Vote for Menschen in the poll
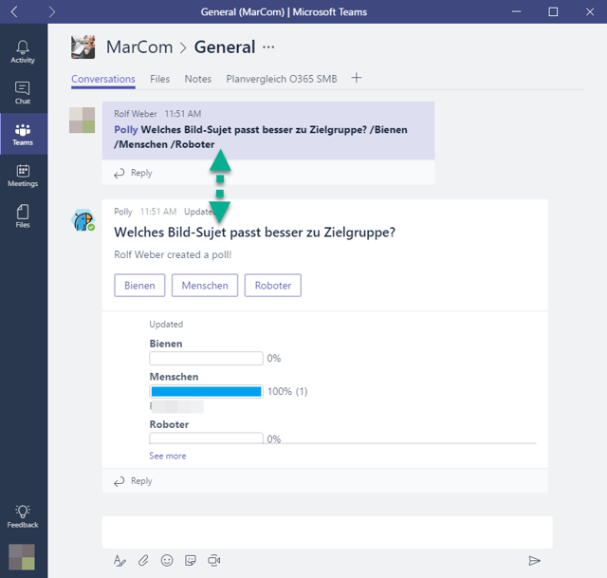607x578 pixels. [204, 285]
